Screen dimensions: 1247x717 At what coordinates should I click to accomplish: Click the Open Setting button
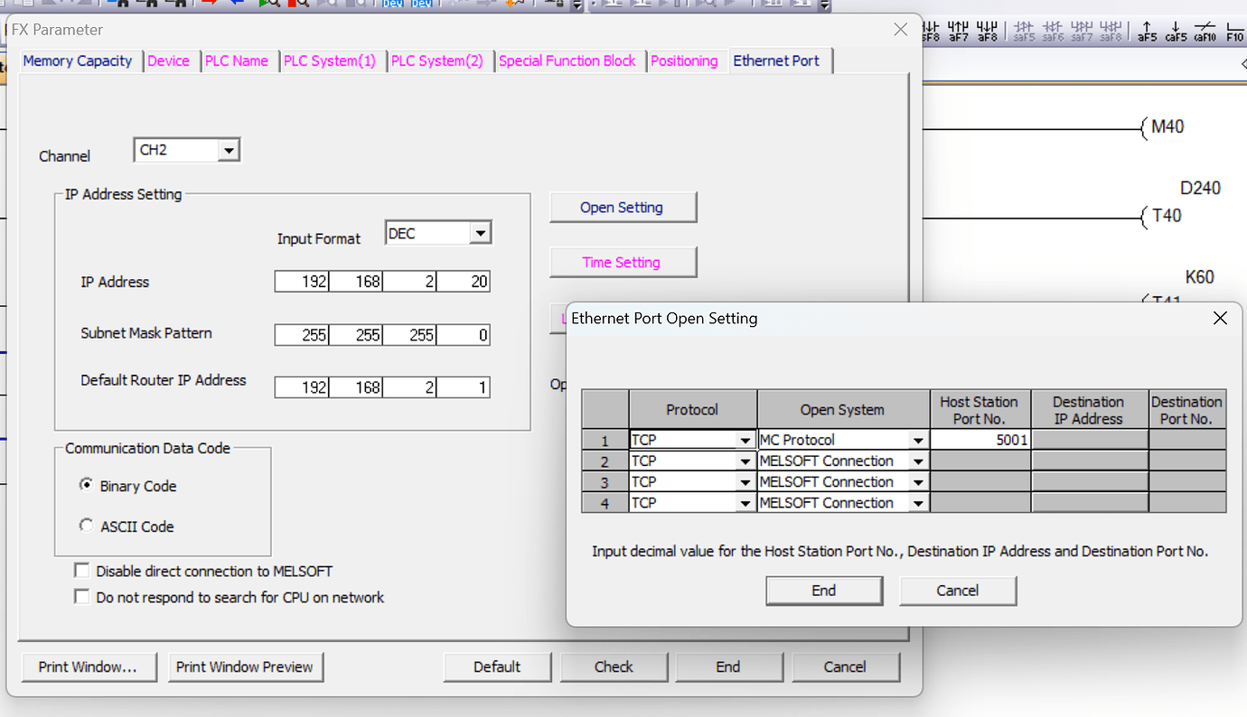pos(623,207)
